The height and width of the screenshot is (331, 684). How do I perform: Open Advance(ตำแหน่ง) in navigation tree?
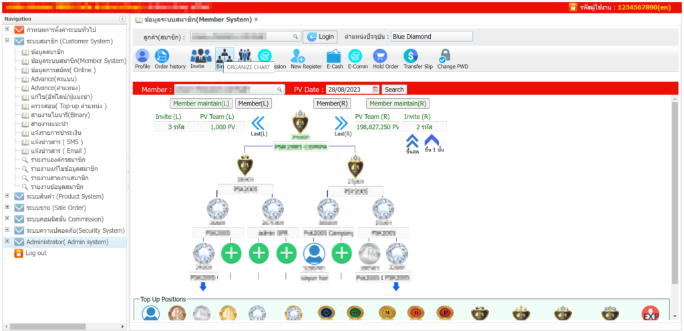point(53,88)
